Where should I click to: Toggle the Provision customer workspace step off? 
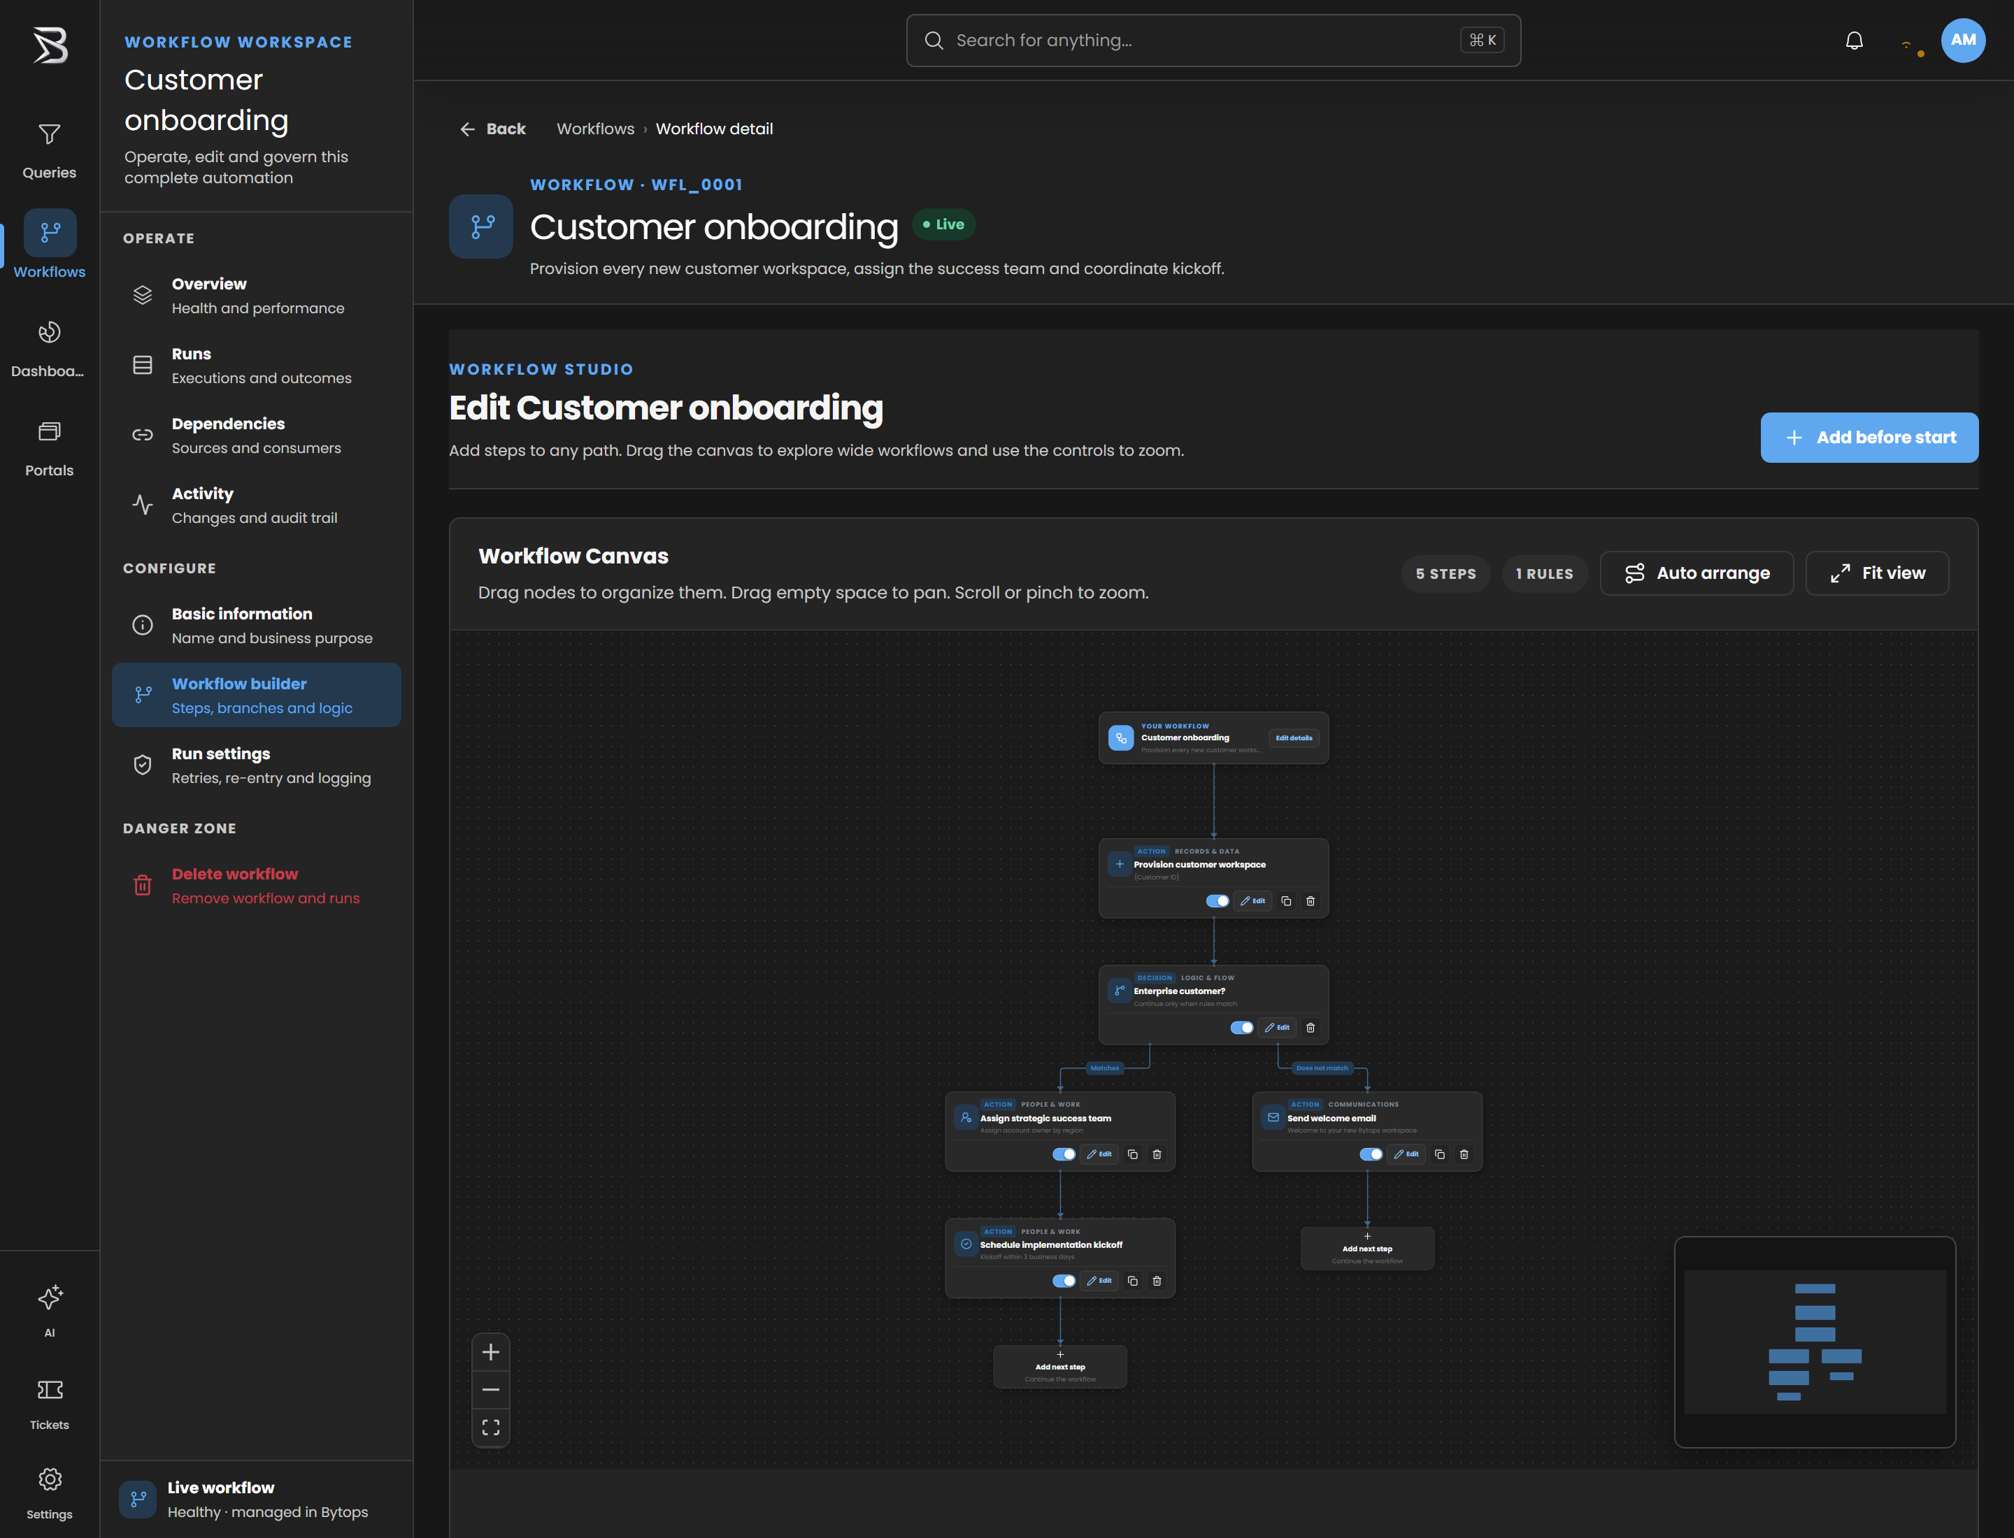[1217, 901]
